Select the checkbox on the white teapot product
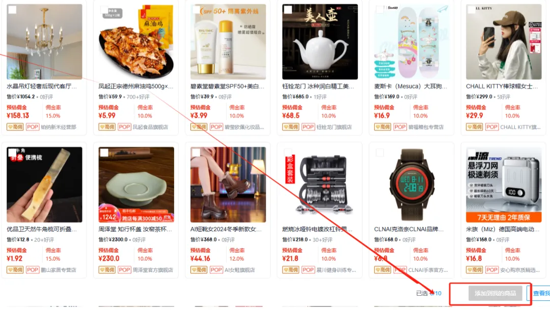The height and width of the screenshot is (310, 550). point(288,10)
